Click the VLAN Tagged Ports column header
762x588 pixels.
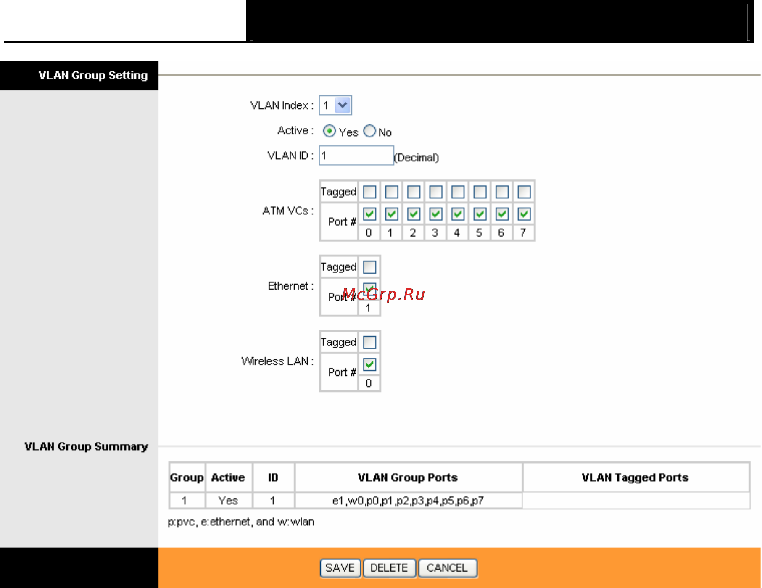pos(635,477)
